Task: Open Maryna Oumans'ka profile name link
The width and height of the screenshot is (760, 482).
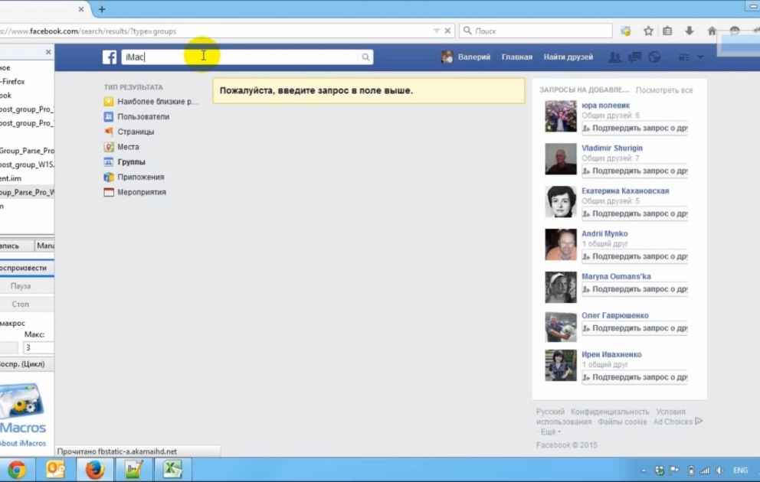Action: click(616, 276)
